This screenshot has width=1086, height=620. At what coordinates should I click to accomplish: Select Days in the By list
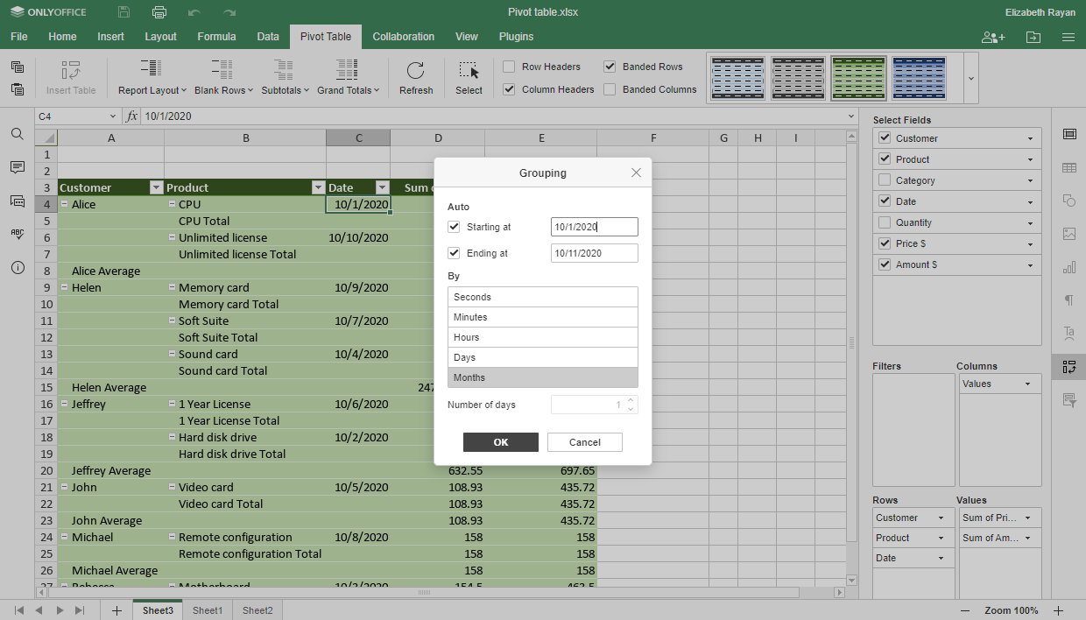(x=543, y=357)
